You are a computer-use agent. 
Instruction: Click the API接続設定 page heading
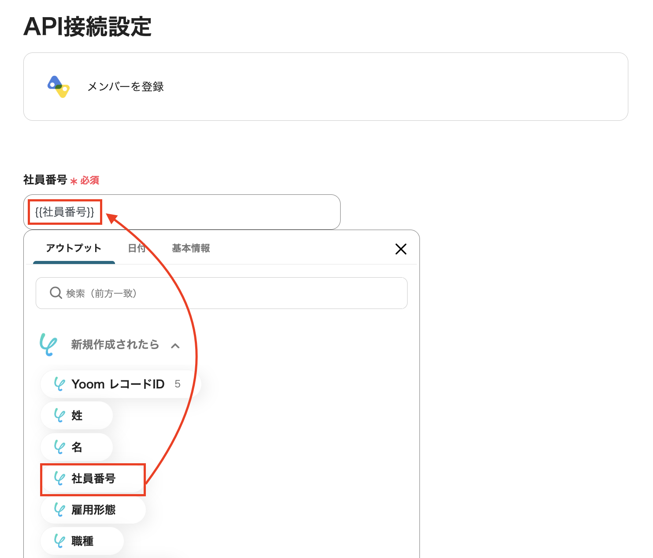point(87,26)
